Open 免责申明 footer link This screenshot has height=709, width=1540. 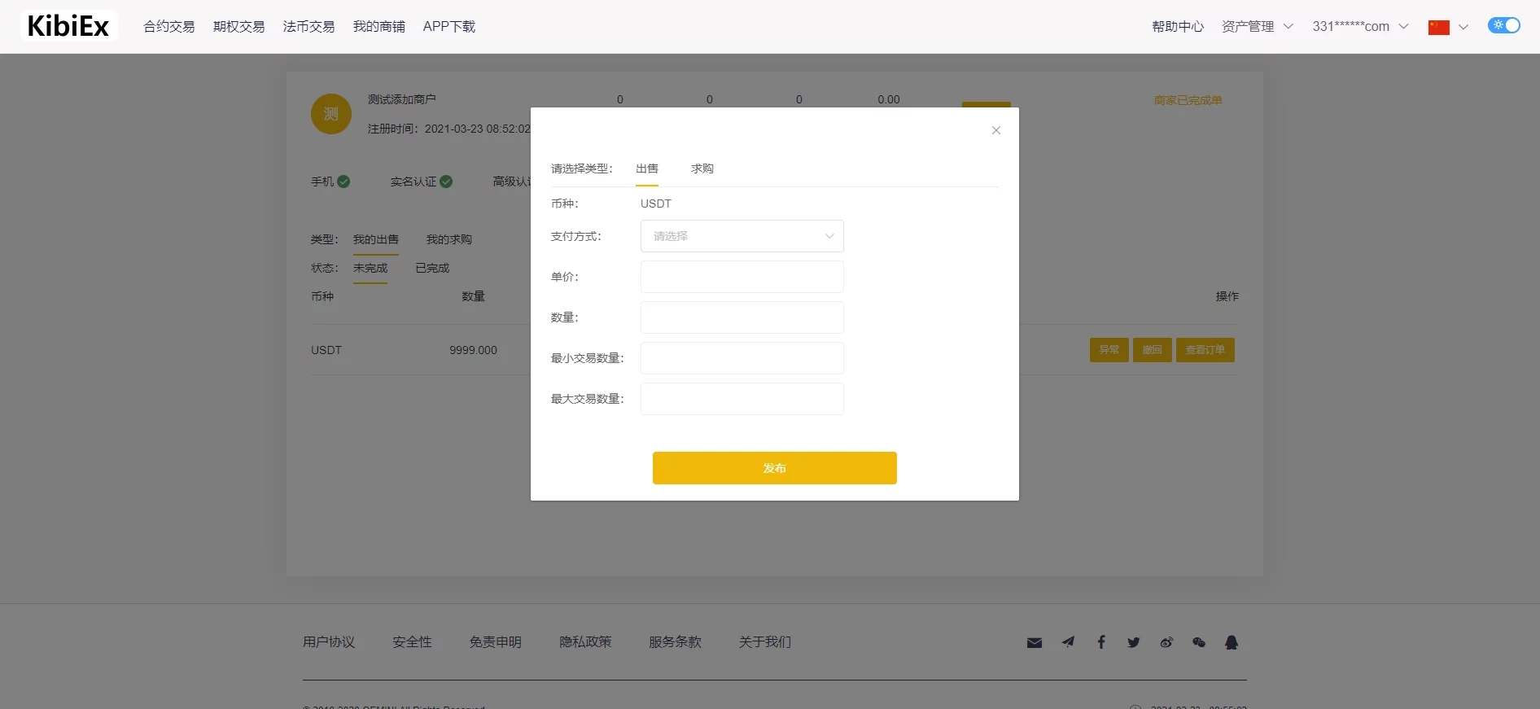(496, 642)
